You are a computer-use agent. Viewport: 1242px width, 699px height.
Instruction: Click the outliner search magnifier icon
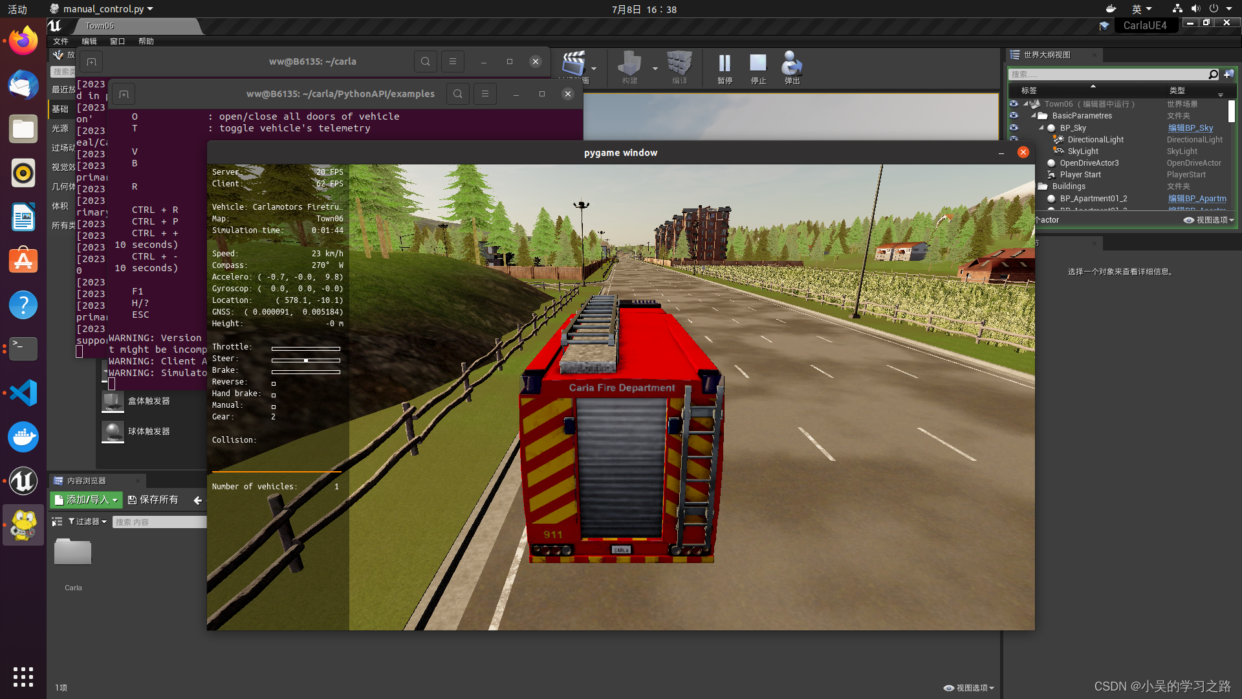pyautogui.click(x=1214, y=74)
